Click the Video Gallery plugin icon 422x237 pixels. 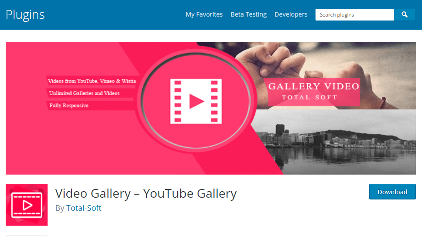tap(27, 205)
